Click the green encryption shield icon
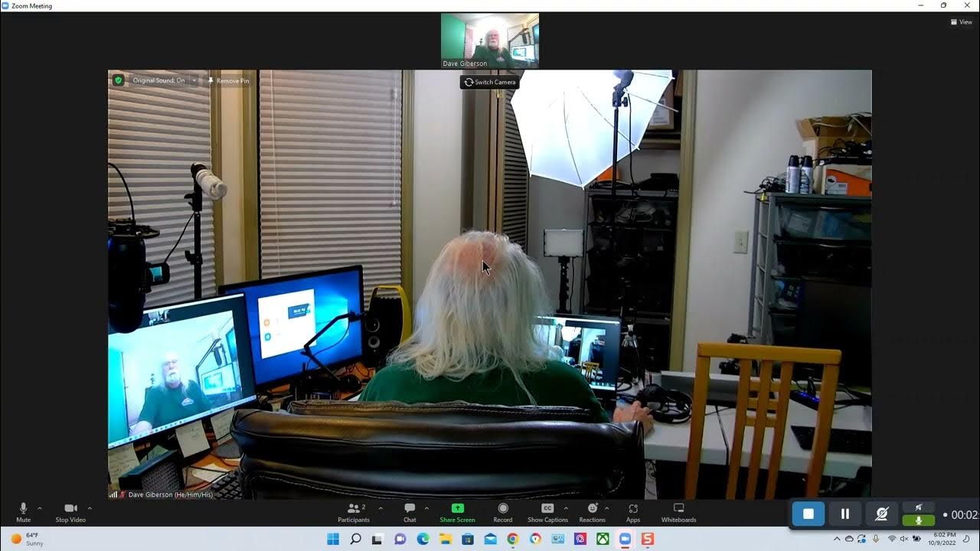 [118, 80]
